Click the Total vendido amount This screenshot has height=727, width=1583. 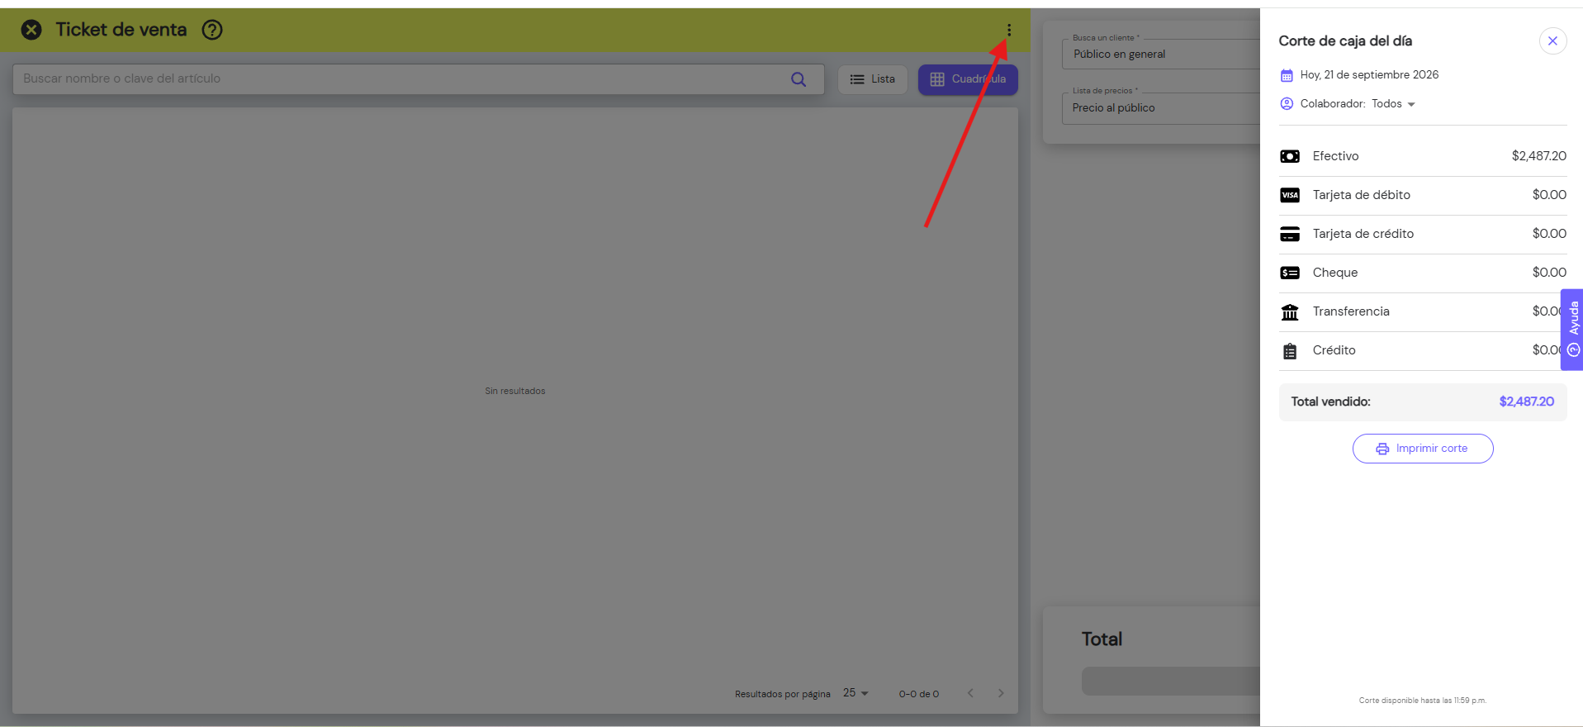1526,402
